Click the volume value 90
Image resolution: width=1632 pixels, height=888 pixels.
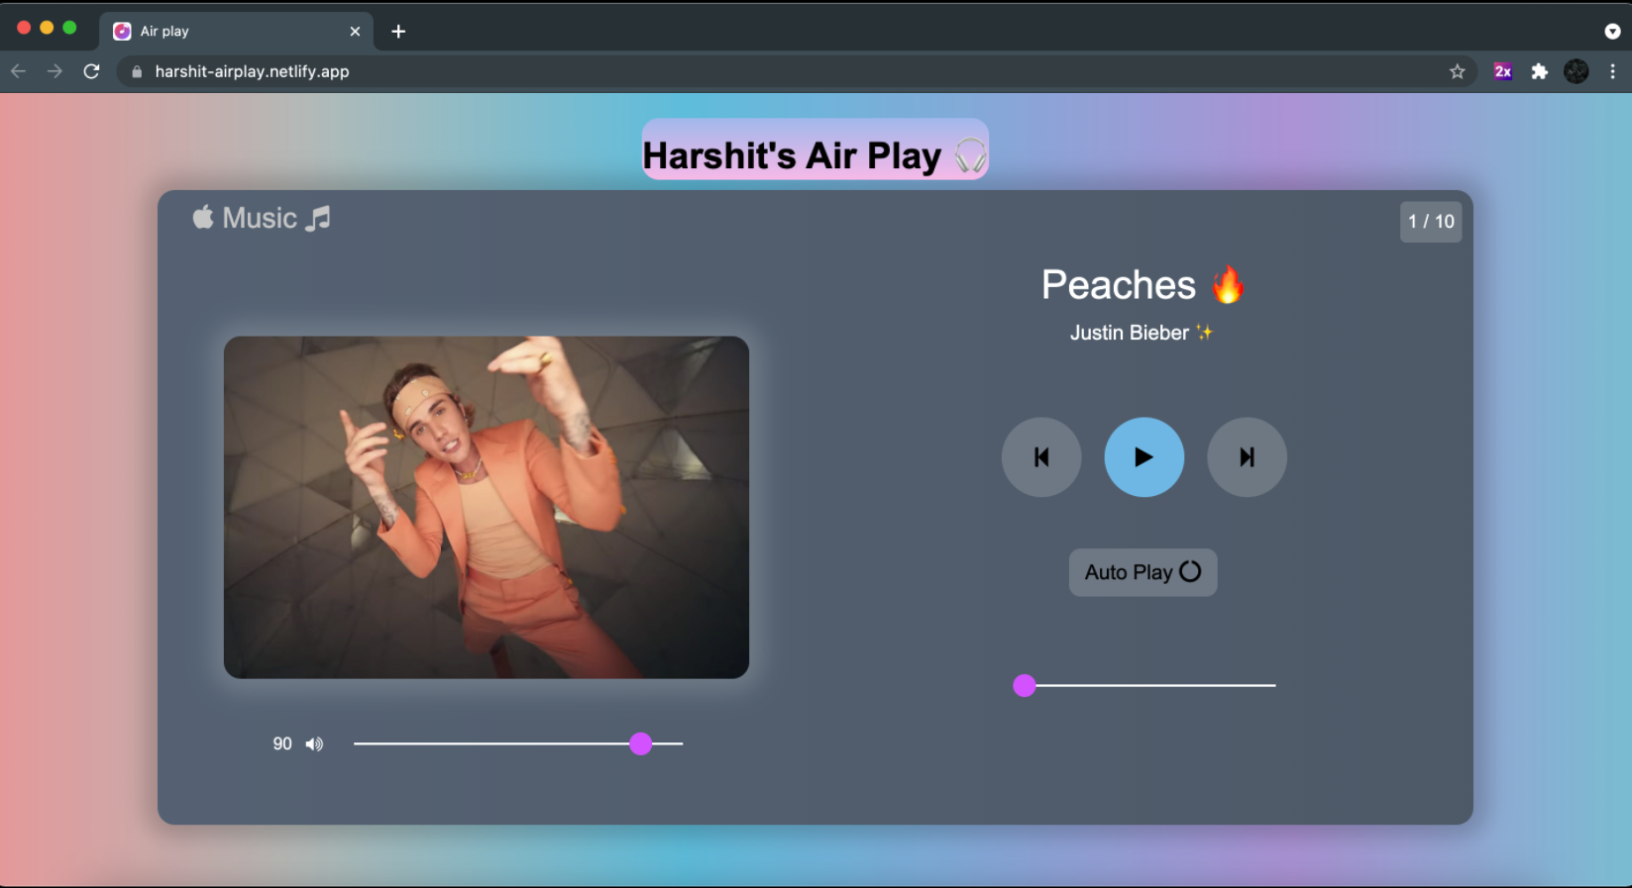coord(282,743)
